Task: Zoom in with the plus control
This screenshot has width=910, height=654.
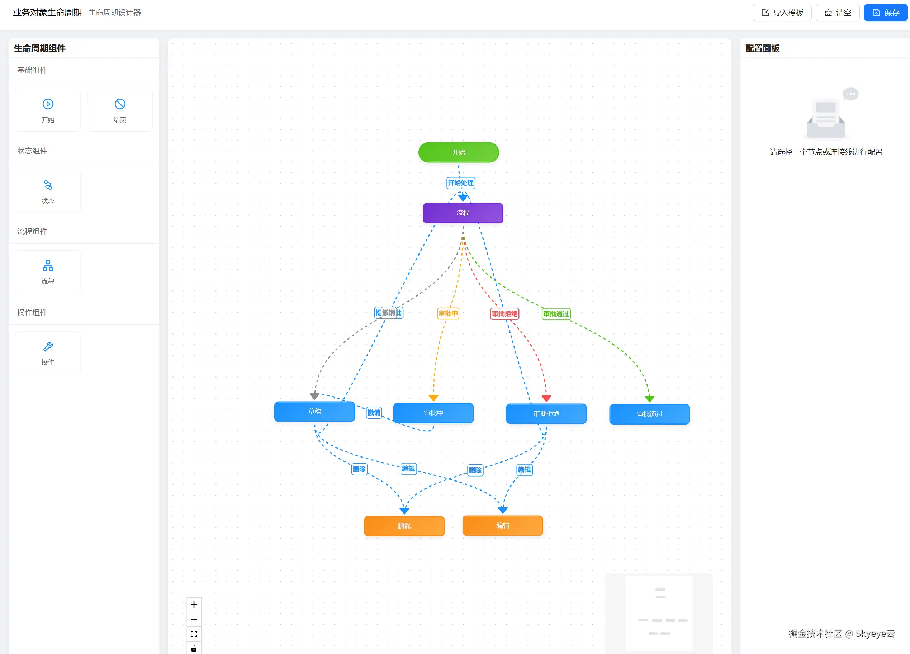Action: point(194,605)
